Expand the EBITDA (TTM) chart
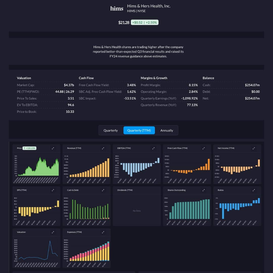The height and width of the screenshot is (273, 273). [x=153, y=148]
